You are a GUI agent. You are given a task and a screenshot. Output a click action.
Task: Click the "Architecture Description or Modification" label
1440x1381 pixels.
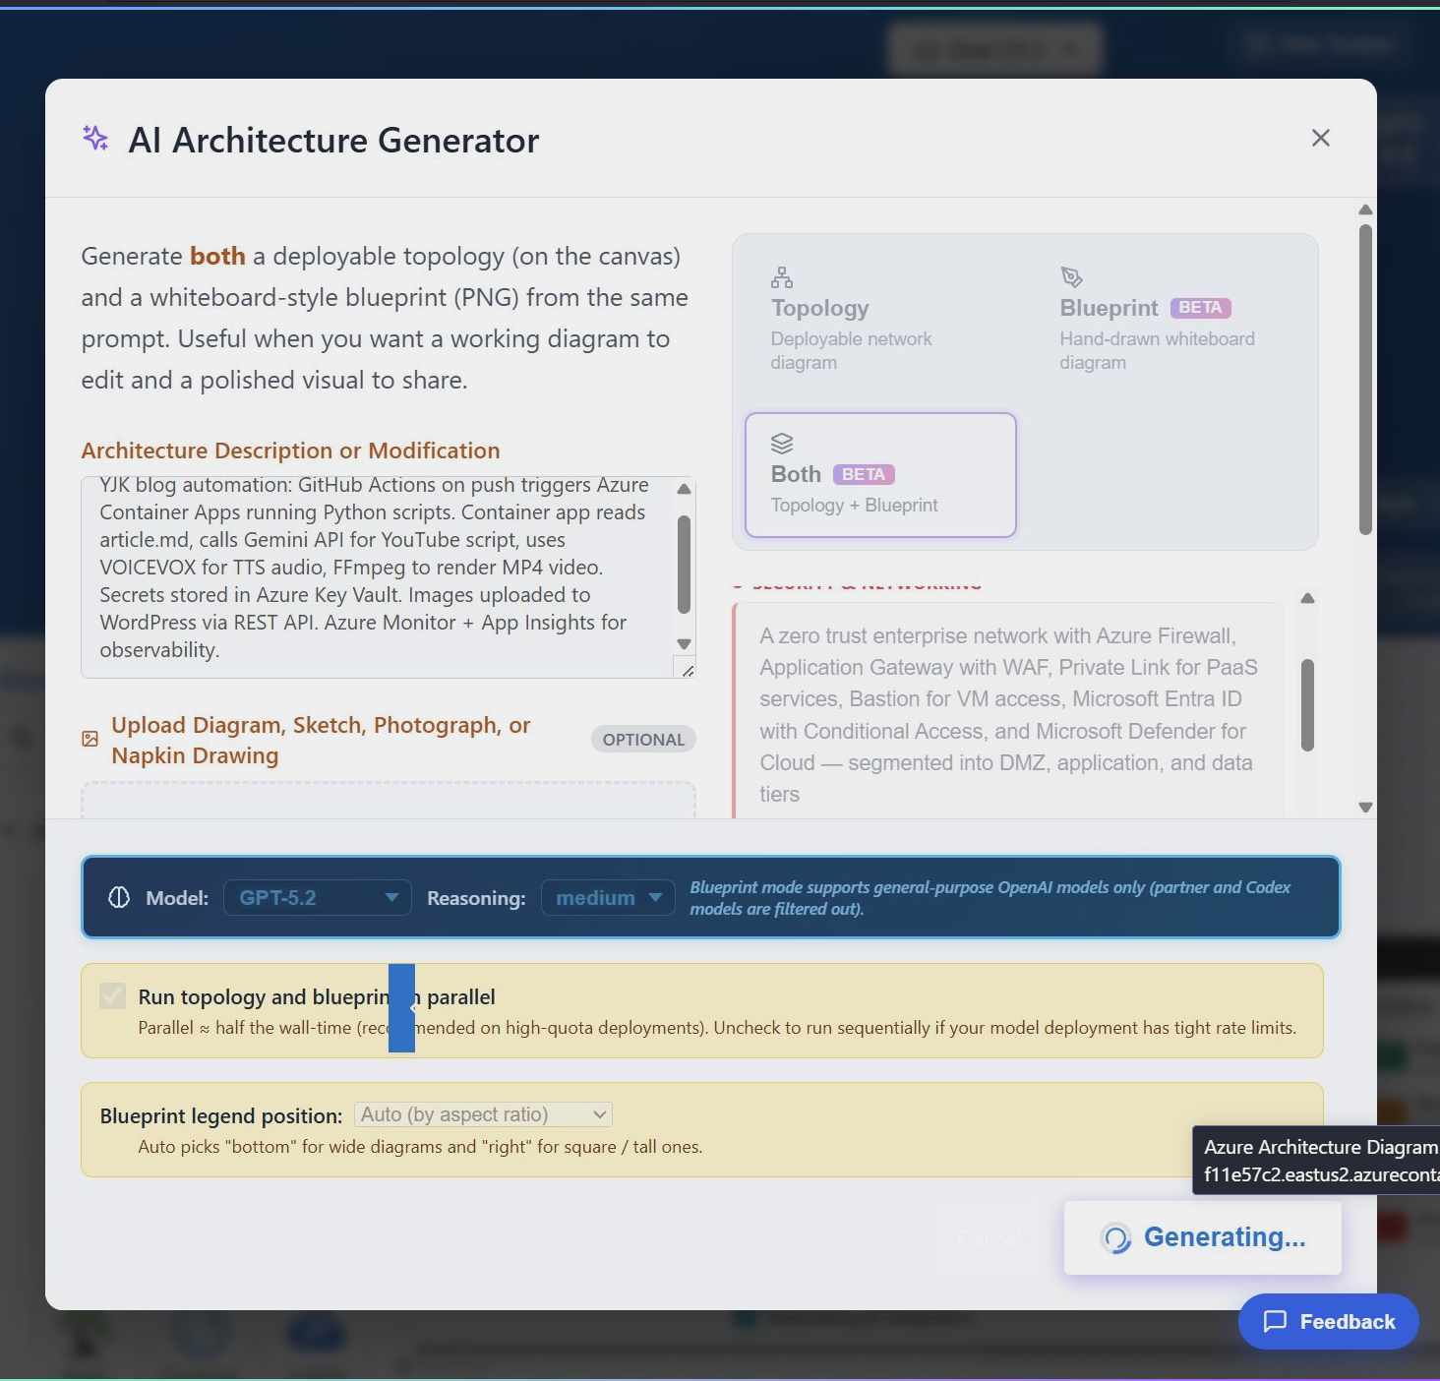290,450
